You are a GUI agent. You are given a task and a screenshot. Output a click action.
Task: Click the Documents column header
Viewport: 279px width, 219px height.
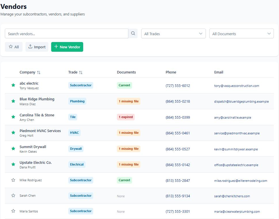(x=126, y=72)
